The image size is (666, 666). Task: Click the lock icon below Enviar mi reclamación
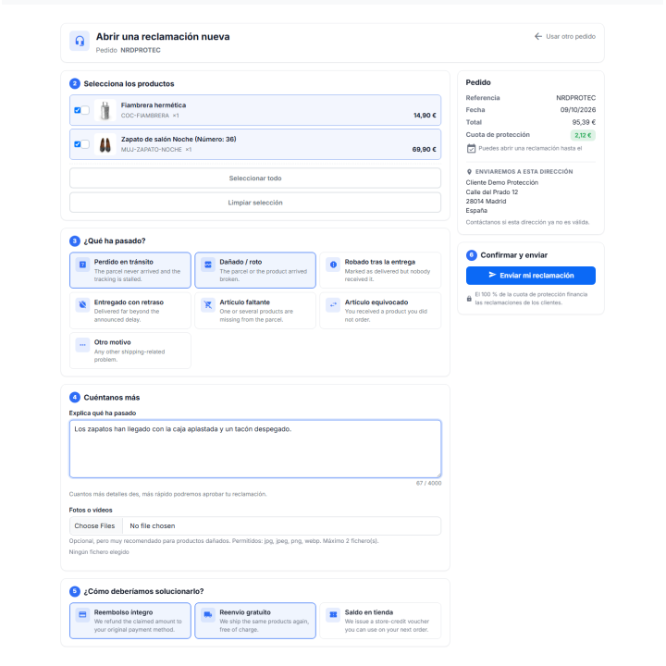469,299
